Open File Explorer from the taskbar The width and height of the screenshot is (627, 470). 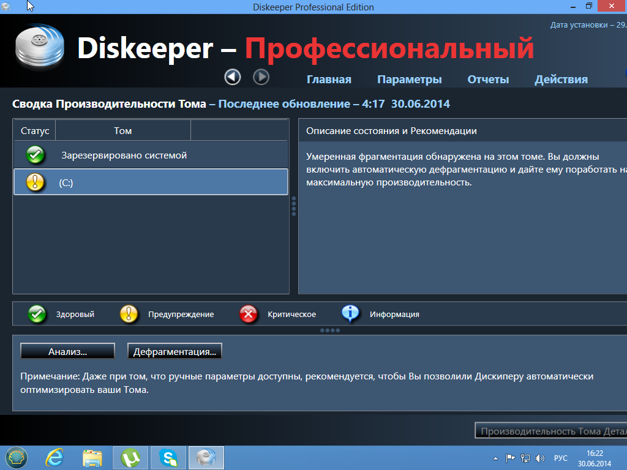pyautogui.click(x=92, y=458)
